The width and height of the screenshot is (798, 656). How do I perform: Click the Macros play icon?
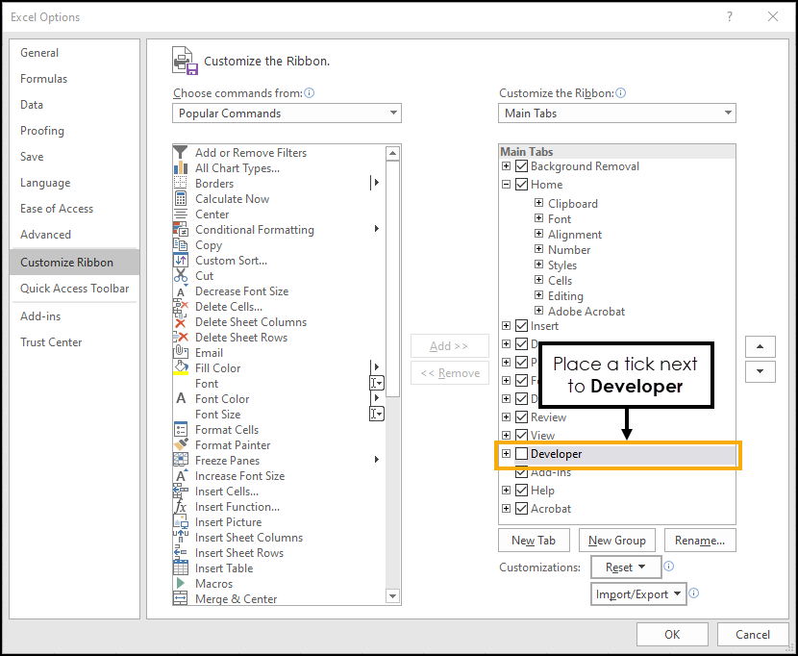(x=181, y=584)
